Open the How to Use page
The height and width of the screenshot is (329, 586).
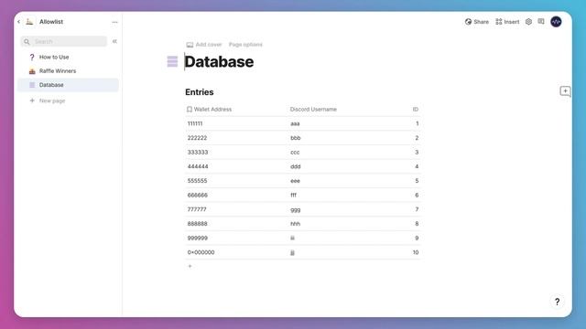pyautogui.click(x=54, y=57)
